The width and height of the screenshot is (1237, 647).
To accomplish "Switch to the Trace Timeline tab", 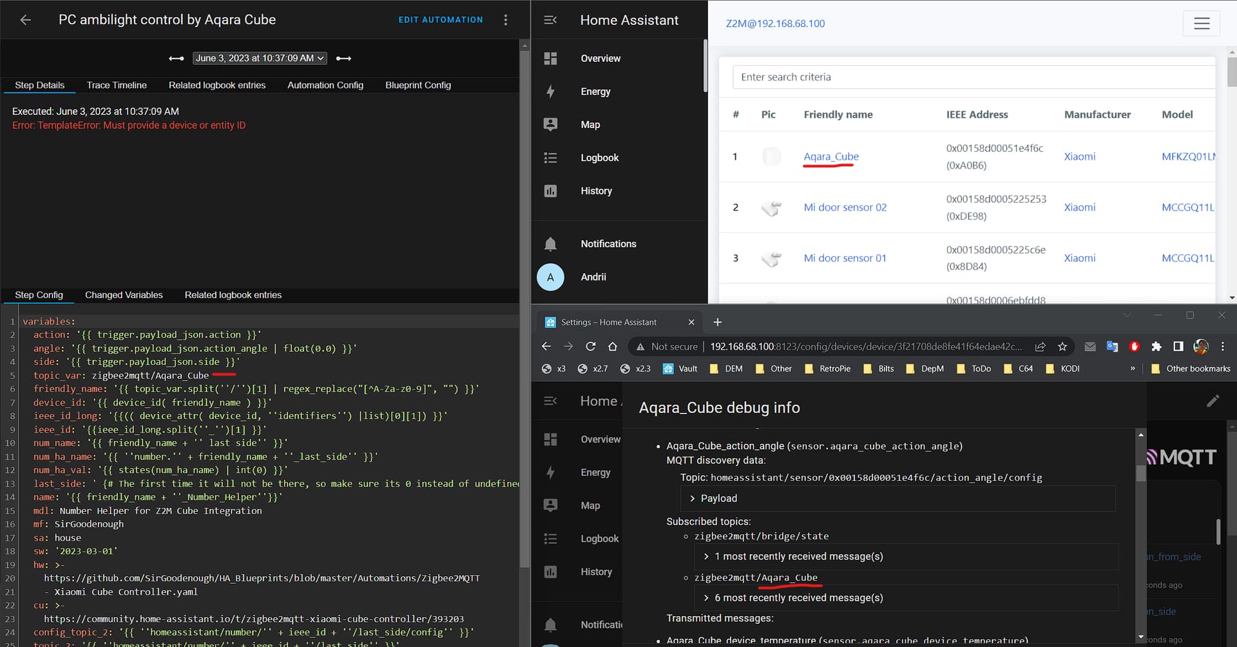I will [117, 85].
